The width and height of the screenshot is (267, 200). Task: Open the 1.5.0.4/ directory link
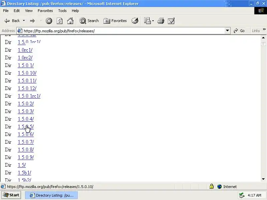[x=26, y=119]
